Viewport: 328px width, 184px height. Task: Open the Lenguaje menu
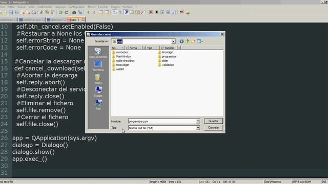pos(60,7)
